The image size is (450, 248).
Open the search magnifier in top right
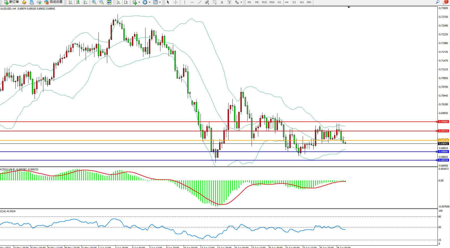point(437,2)
